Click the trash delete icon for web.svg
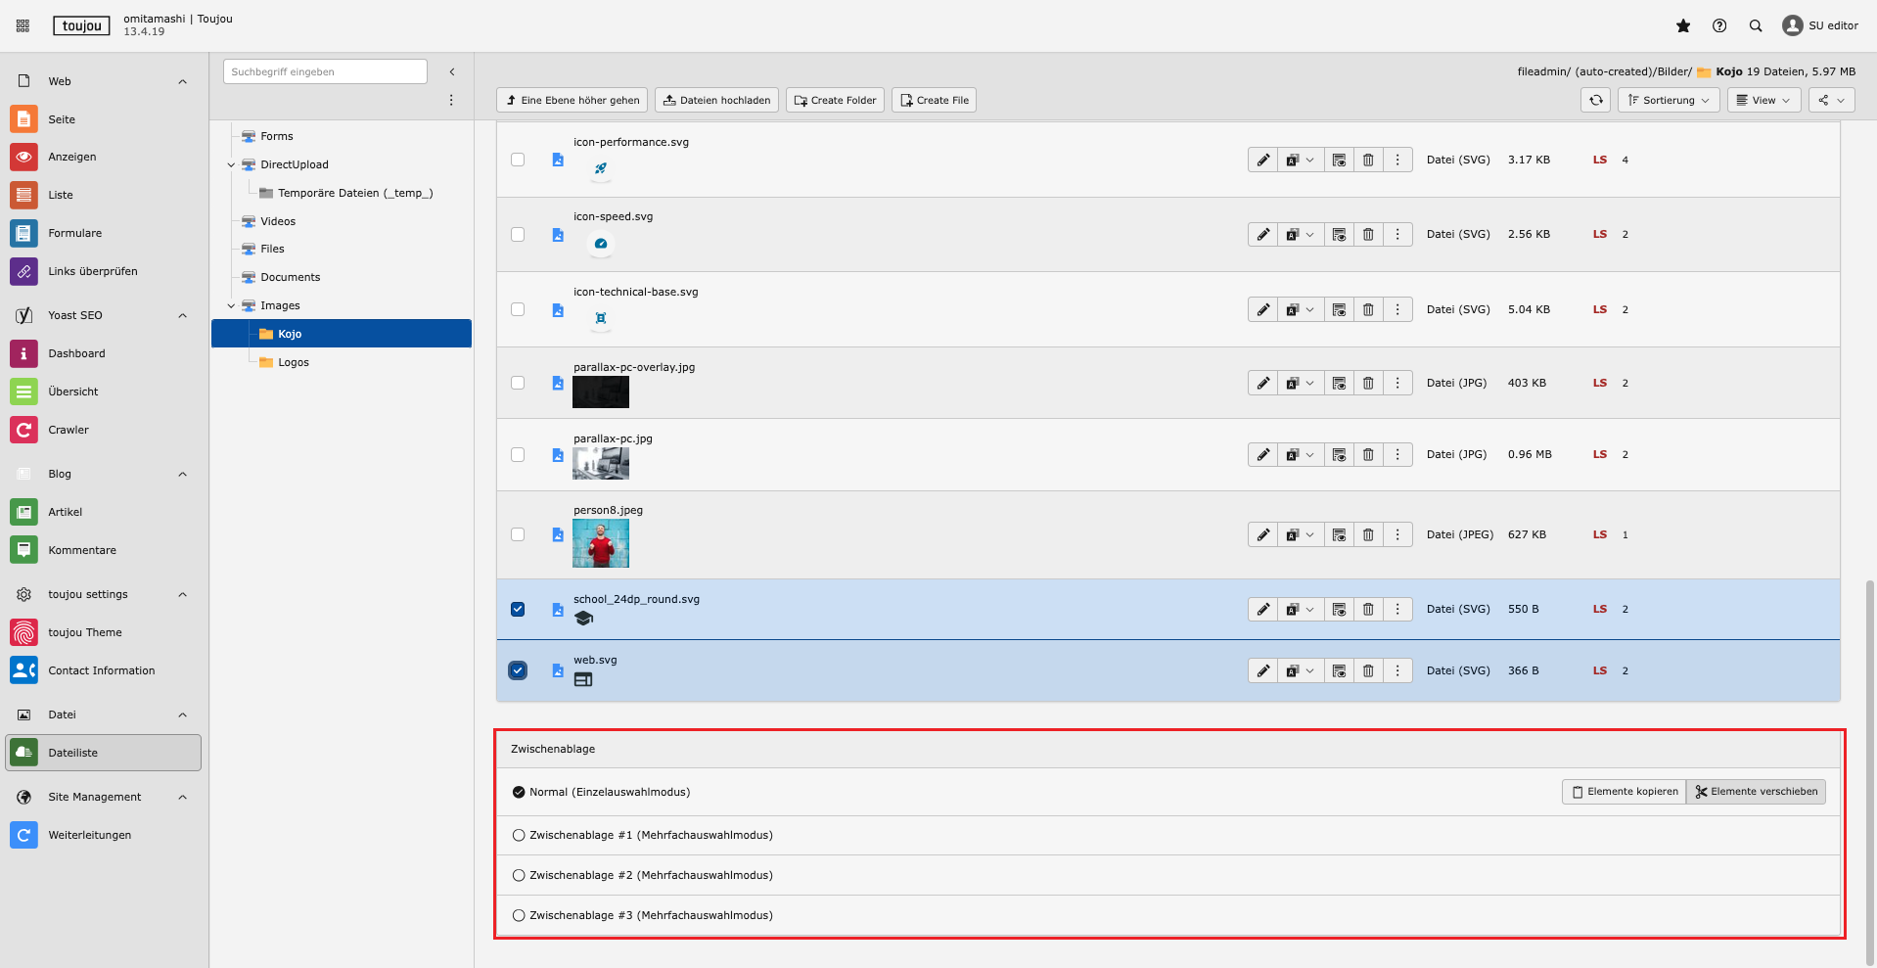This screenshot has height=968, width=1877. pyautogui.click(x=1368, y=671)
